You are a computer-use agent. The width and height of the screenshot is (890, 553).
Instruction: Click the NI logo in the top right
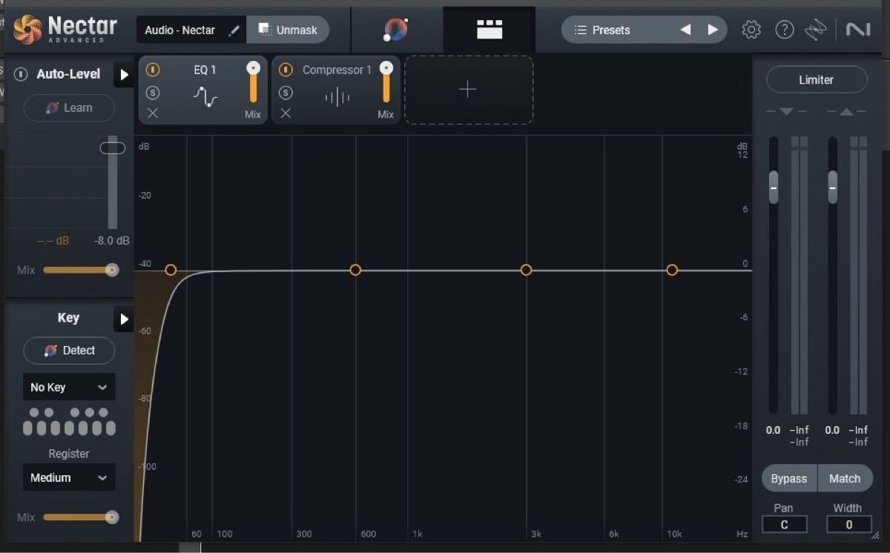pyautogui.click(x=858, y=29)
